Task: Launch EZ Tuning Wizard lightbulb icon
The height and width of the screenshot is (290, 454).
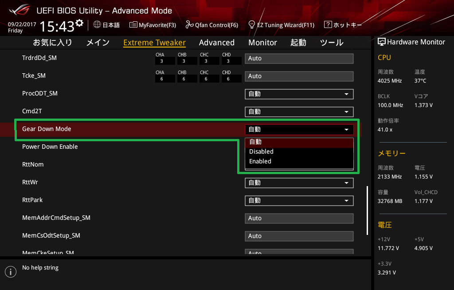Action: click(x=252, y=25)
